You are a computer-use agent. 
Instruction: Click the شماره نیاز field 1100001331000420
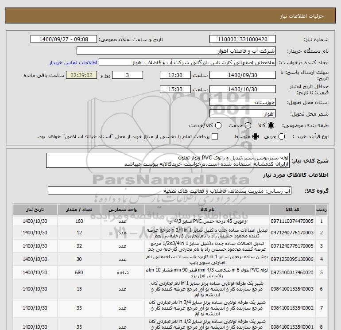point(243,39)
